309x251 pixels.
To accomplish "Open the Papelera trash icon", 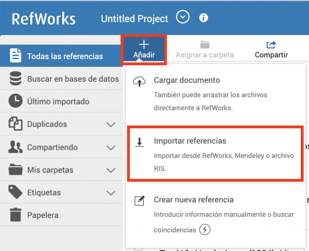I will (15, 215).
